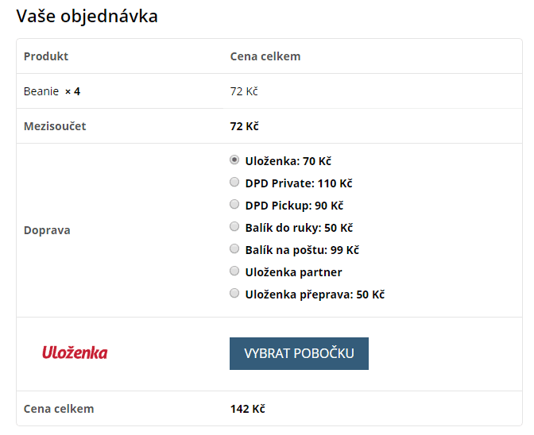Select Uloženka partner radio button

tap(234, 271)
